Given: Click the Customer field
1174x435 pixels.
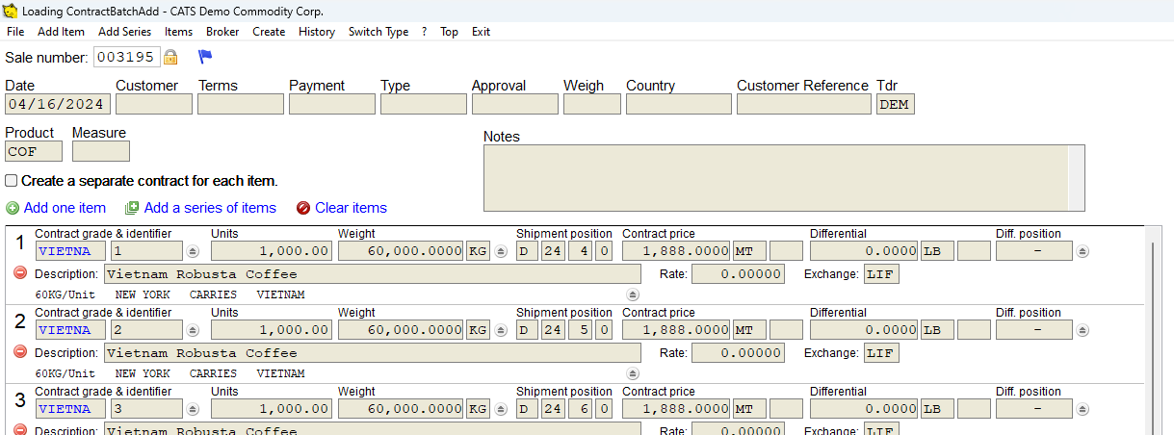Looking at the screenshot, I should pyautogui.click(x=154, y=105).
